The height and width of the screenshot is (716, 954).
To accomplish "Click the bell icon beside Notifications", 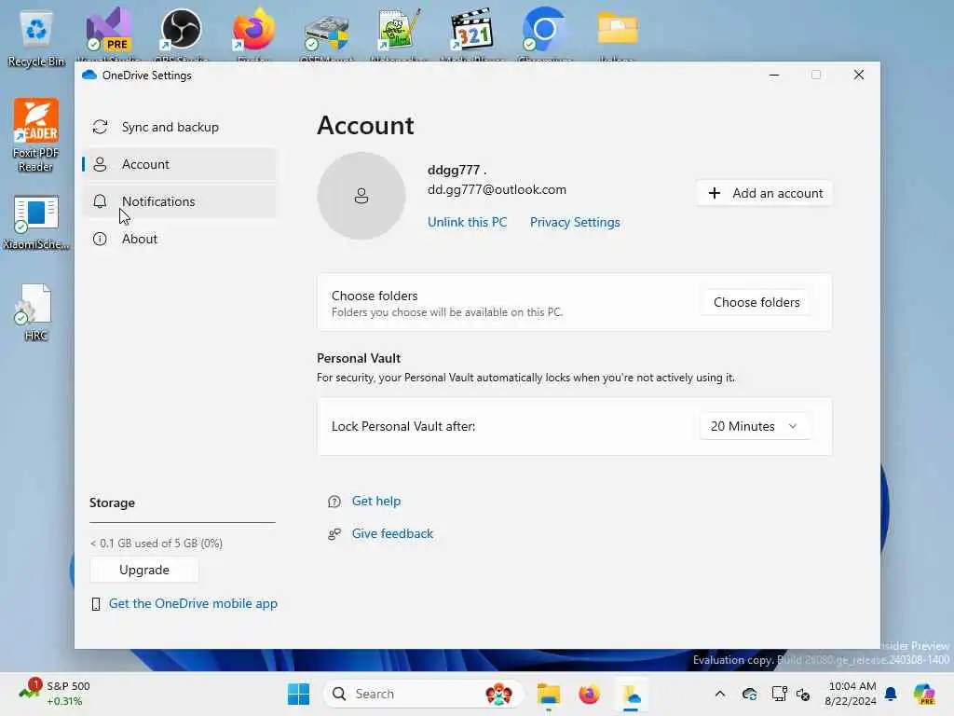I will [100, 201].
